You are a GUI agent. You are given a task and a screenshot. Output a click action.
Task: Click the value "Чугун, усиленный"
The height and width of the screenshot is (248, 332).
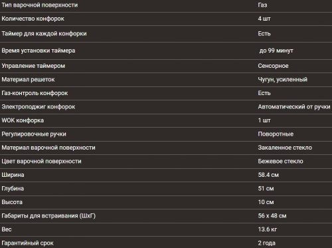[x=283, y=80]
